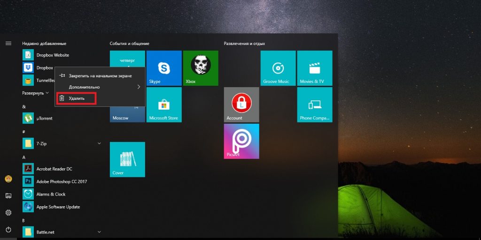This screenshot has width=481, height=240.
Task: Click the Apple Software Update label
Action: (58, 207)
